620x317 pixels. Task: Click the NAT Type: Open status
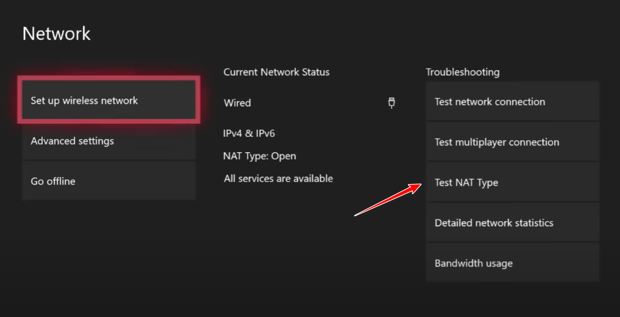coord(260,156)
